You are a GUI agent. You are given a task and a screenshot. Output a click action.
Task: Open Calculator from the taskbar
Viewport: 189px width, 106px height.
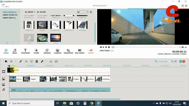coord(85,103)
